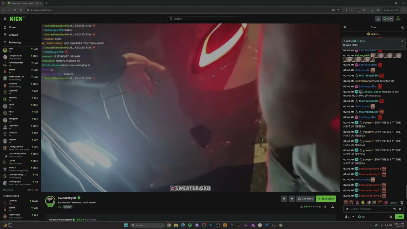Viewport: 407px width, 229px height.
Task: Open Cuffem in Recommended list
Action: coord(20,202)
